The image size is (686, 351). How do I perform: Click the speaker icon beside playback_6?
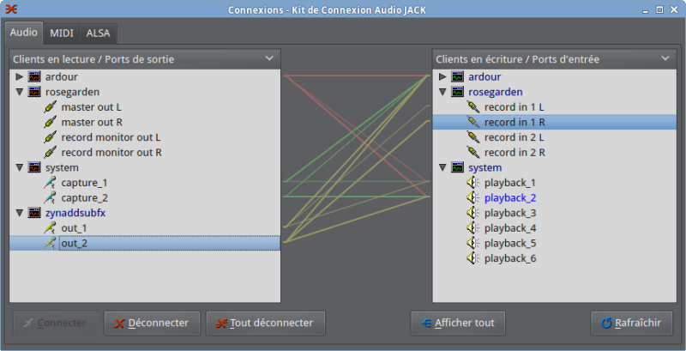(473, 258)
